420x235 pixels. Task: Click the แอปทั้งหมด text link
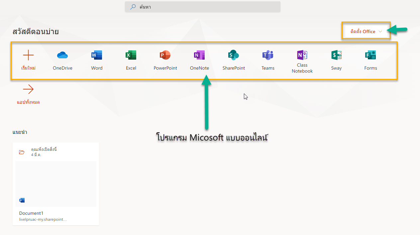pos(28,102)
